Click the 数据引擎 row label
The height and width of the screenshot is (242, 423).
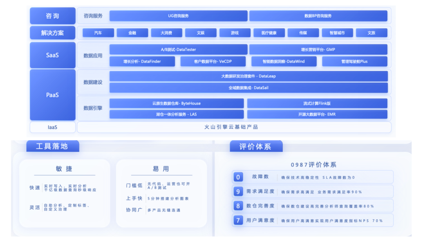click(93, 108)
